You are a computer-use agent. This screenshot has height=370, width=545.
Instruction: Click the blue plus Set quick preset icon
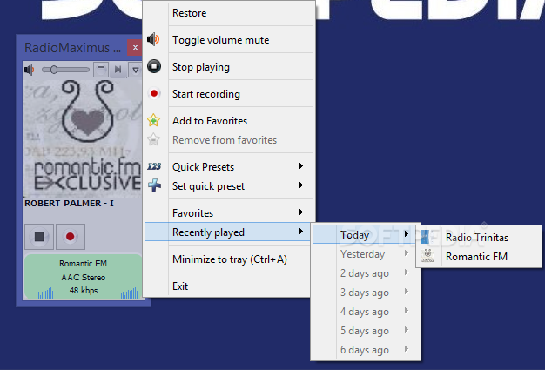[x=154, y=185]
